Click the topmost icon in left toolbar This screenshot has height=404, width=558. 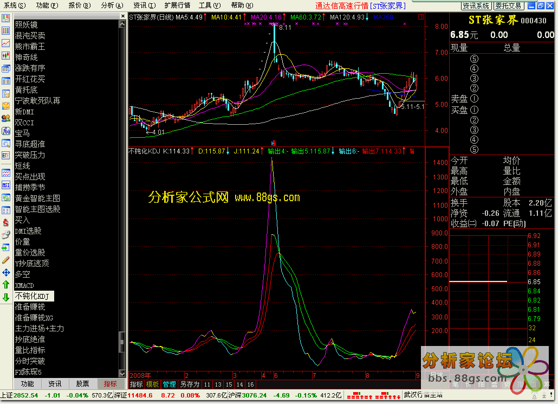point(6,18)
